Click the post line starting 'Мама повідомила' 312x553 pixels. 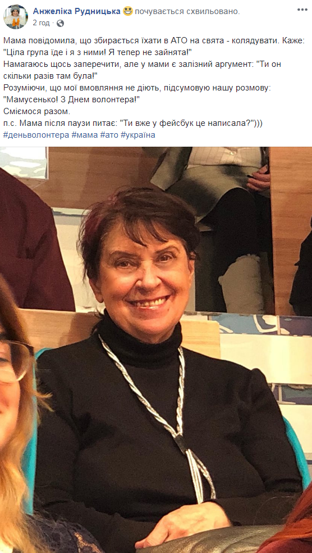pos(153,42)
